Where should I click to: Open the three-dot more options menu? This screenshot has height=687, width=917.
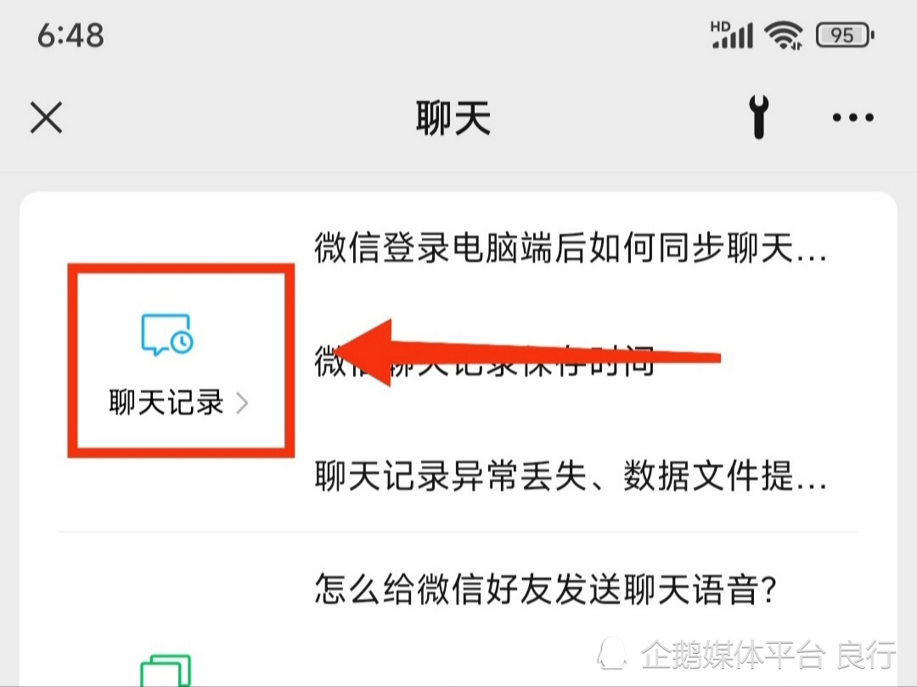click(853, 117)
